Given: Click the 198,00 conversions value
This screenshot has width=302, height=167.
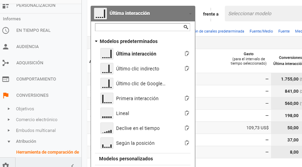Looking at the screenshot, I should [x=292, y=116].
